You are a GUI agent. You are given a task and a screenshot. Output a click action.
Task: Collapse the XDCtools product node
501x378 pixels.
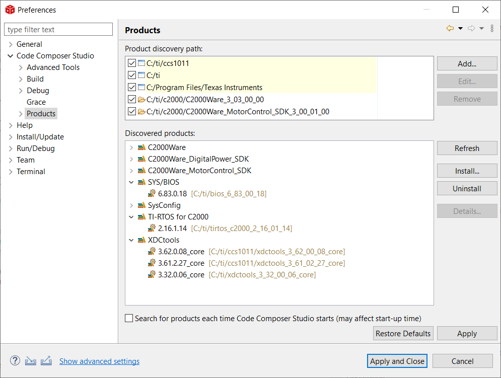[131, 240]
